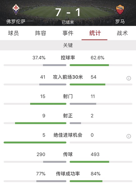Tap the 罗马 team name
136x185 pixels.
[120, 21]
